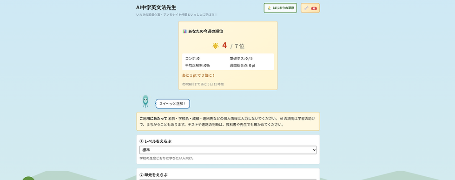Viewport: 455px width, 180px height.
Task: Click the 撃破ボス 0/5 stat
Action: (x=241, y=58)
